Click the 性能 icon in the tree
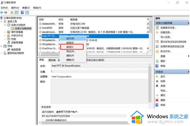Viewport: 190px width, 126px height. [9, 39]
